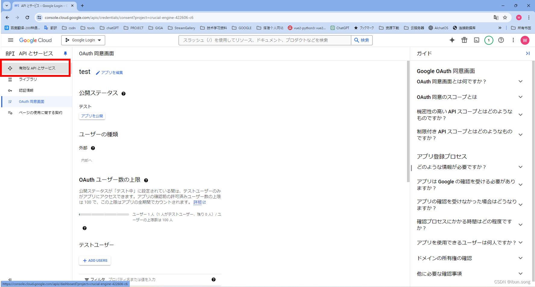The height and width of the screenshot is (287, 535).
Task: Open ライブラリ in the sidebar
Action: tap(36, 79)
